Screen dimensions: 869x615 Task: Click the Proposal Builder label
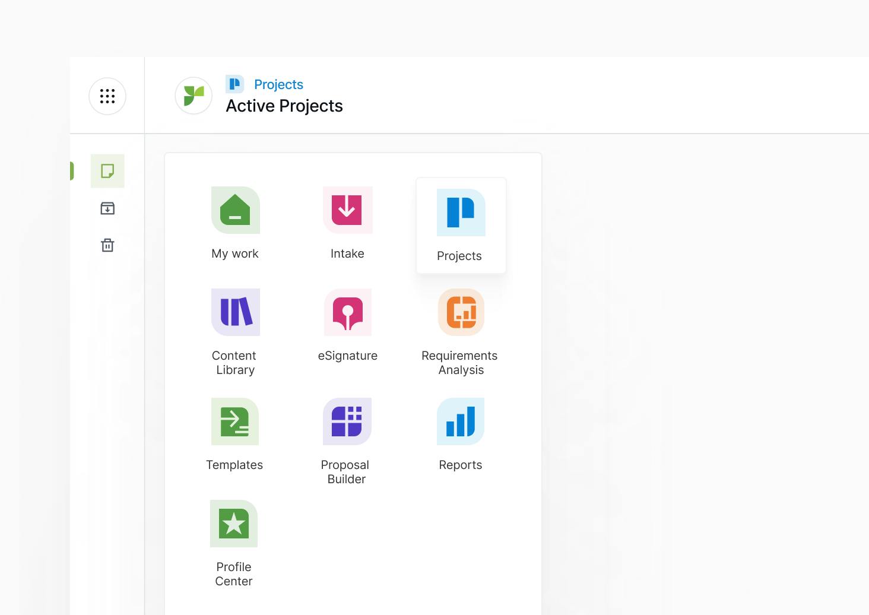(345, 472)
